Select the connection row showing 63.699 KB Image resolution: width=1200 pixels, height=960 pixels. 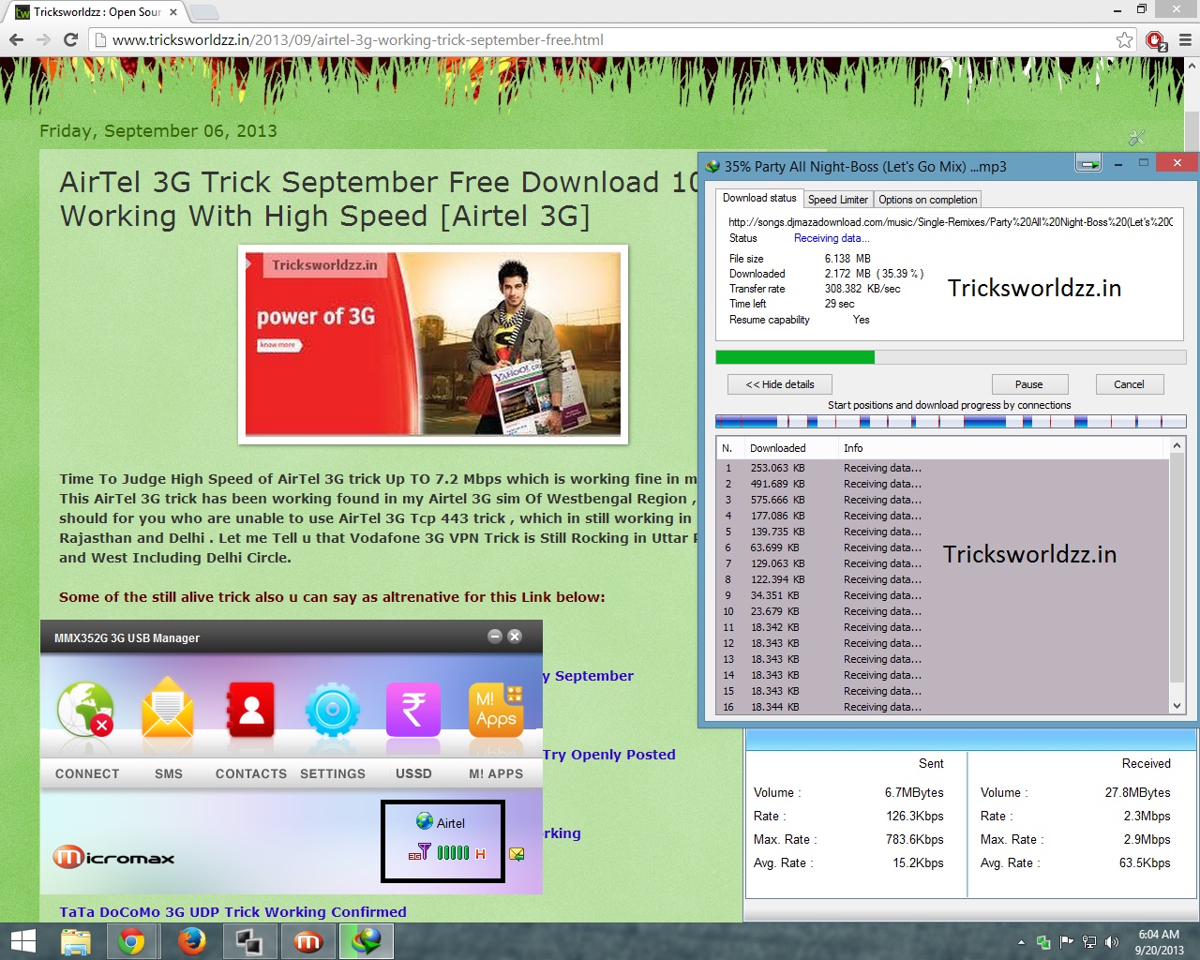[x=943, y=547]
